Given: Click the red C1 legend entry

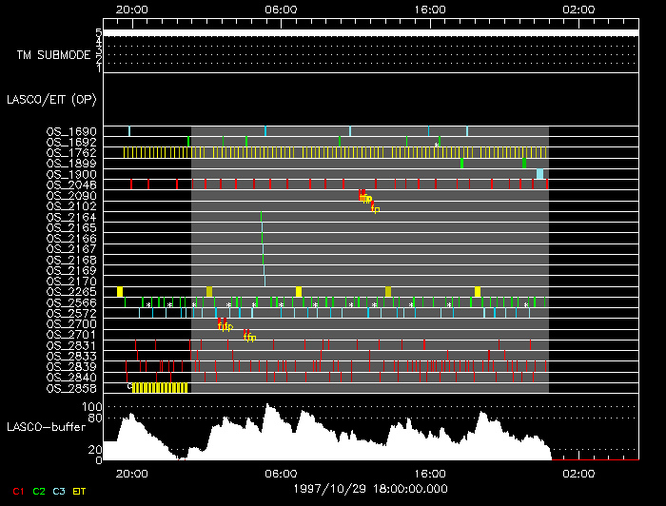Looking at the screenshot, I should (x=17, y=491).
